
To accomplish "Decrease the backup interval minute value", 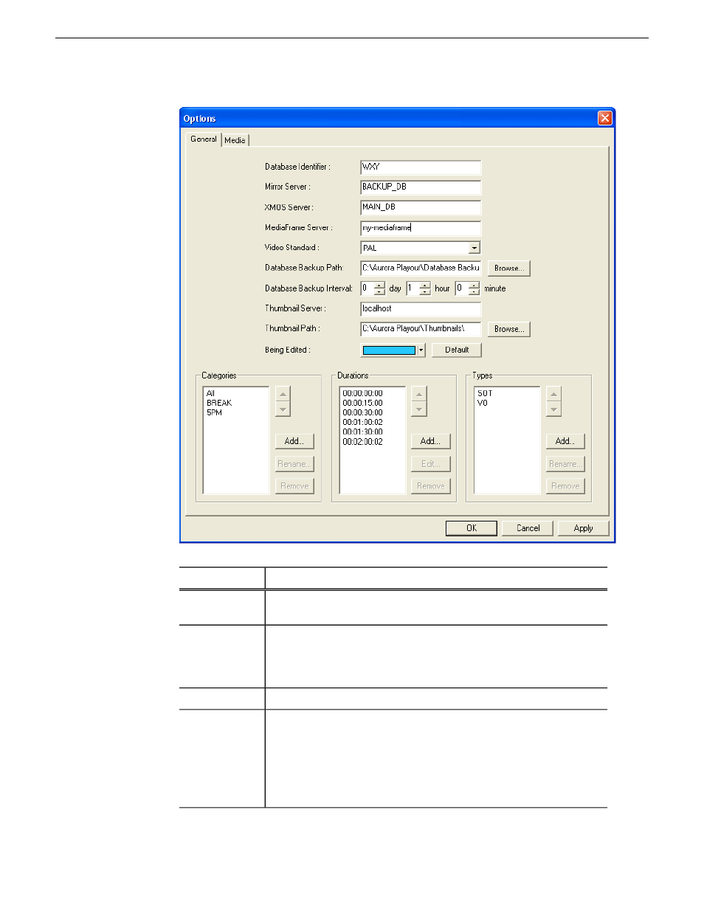I will (x=474, y=292).
